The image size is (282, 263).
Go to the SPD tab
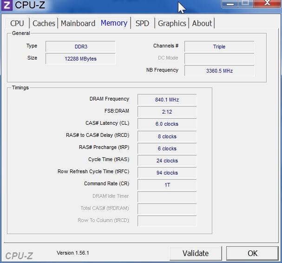[x=142, y=23]
